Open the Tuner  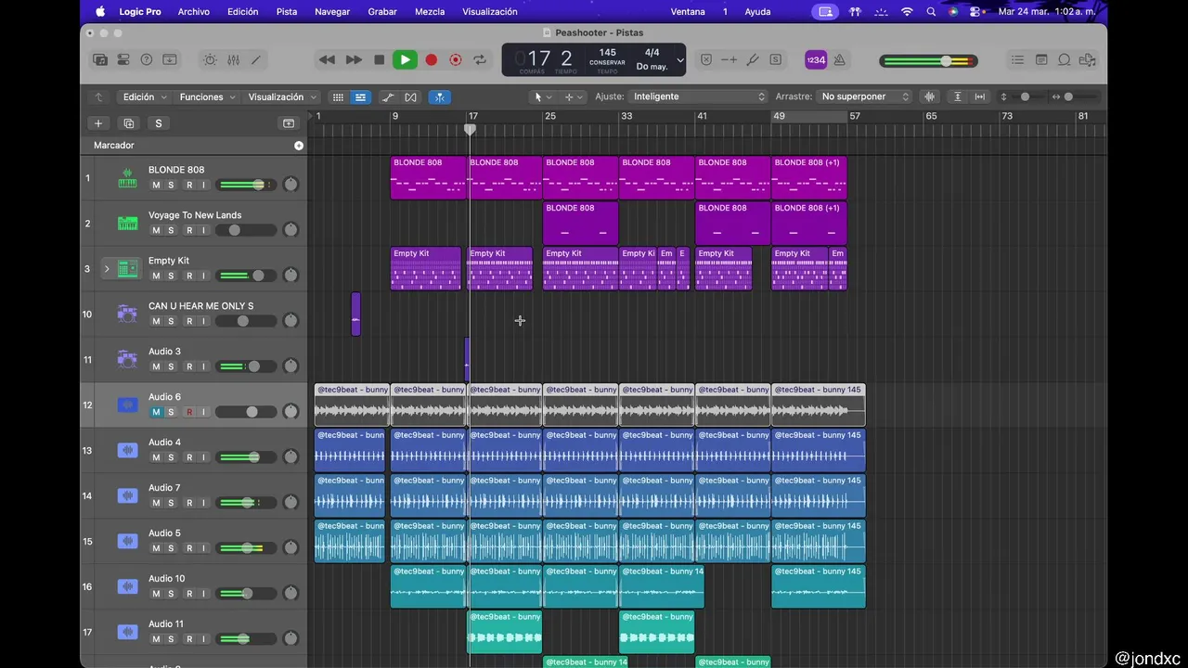click(x=753, y=59)
